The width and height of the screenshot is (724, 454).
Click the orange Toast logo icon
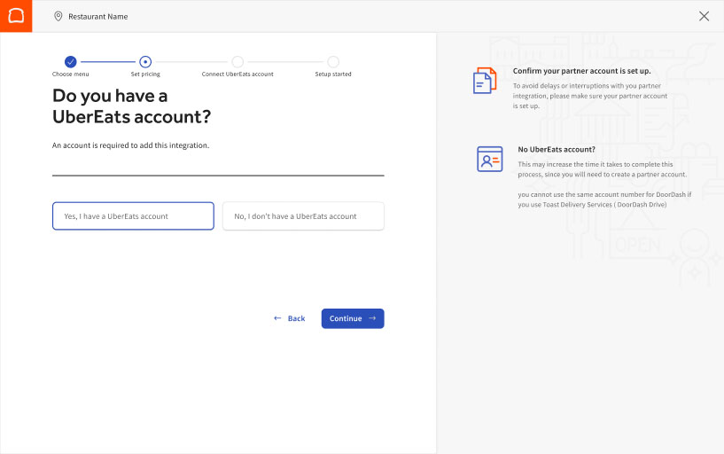pos(16,16)
